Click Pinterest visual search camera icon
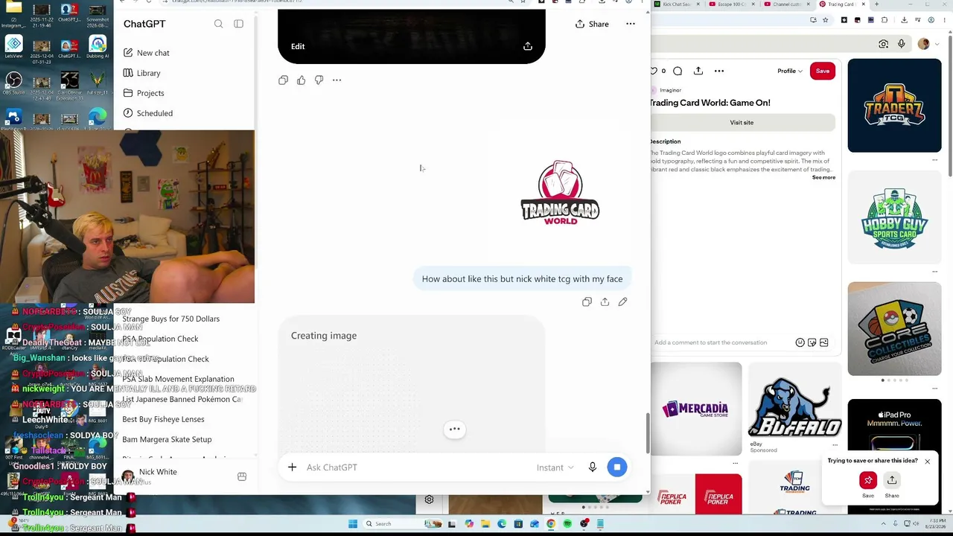This screenshot has width=953, height=536. [883, 44]
